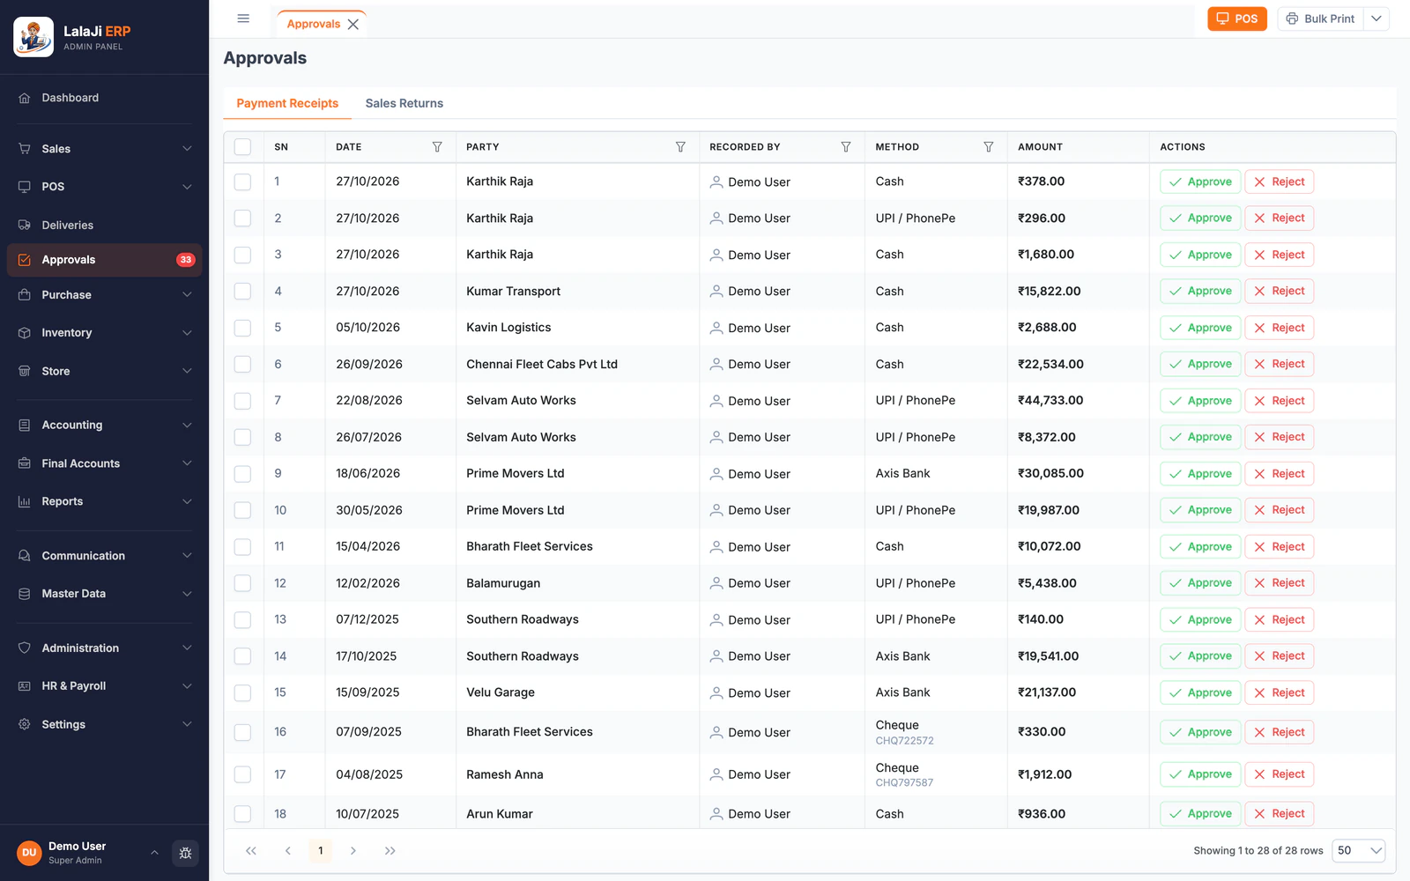Go to next page arrow
Viewport: 1410px width, 881px height.
pyautogui.click(x=353, y=851)
